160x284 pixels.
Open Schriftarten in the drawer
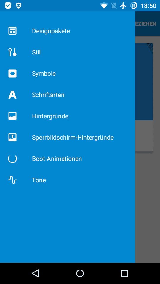pos(48,95)
